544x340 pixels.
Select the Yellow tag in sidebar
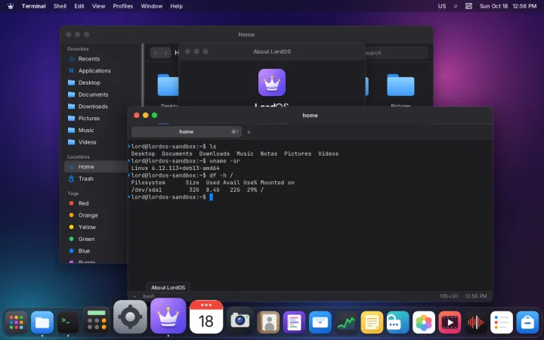point(87,227)
